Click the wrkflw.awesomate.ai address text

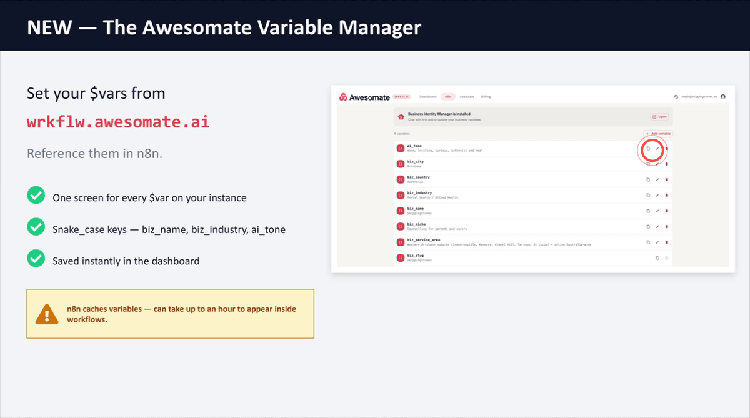[118, 122]
